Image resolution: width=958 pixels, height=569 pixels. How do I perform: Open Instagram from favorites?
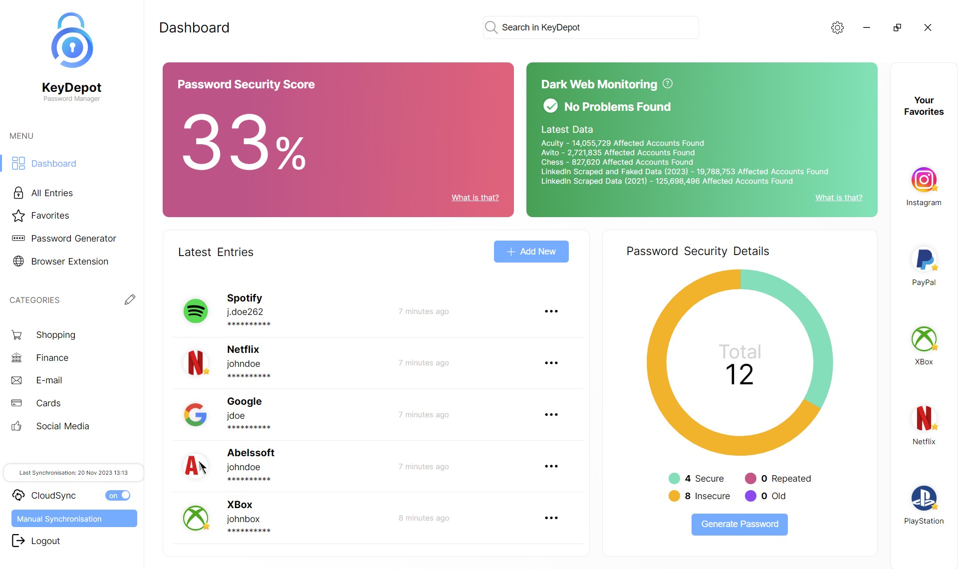(924, 180)
